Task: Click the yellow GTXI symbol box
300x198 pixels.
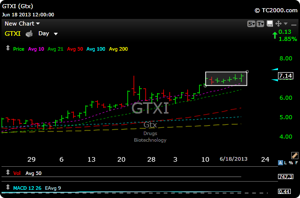Action: pyautogui.click(x=13, y=34)
